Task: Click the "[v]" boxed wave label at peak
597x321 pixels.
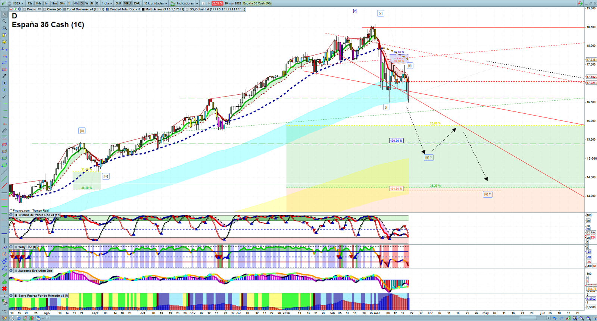Action: pos(380,13)
